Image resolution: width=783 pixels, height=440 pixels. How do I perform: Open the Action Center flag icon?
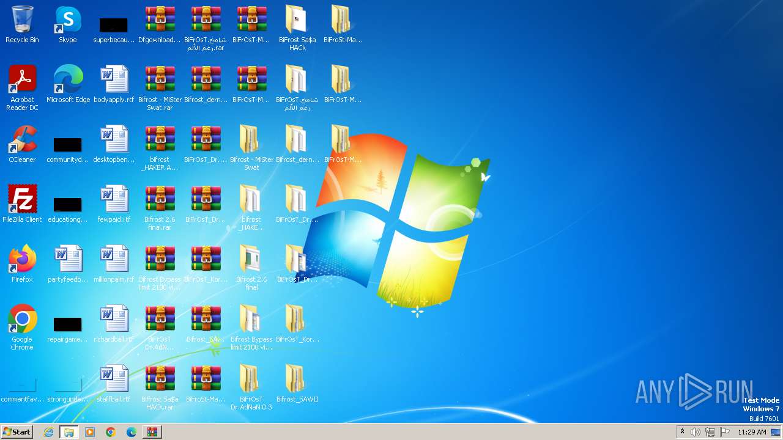725,432
